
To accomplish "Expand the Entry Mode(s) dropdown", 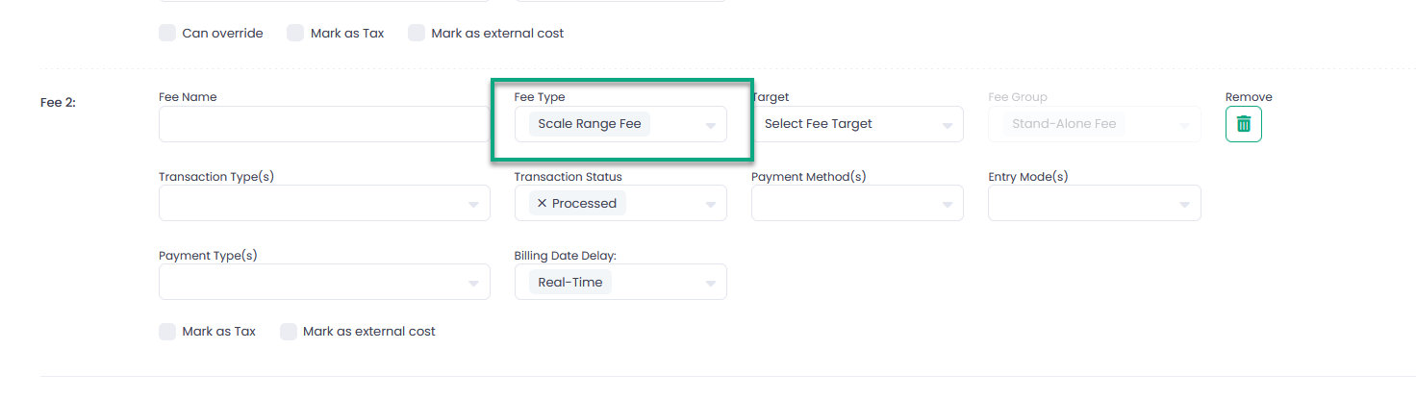I will tap(1184, 204).
